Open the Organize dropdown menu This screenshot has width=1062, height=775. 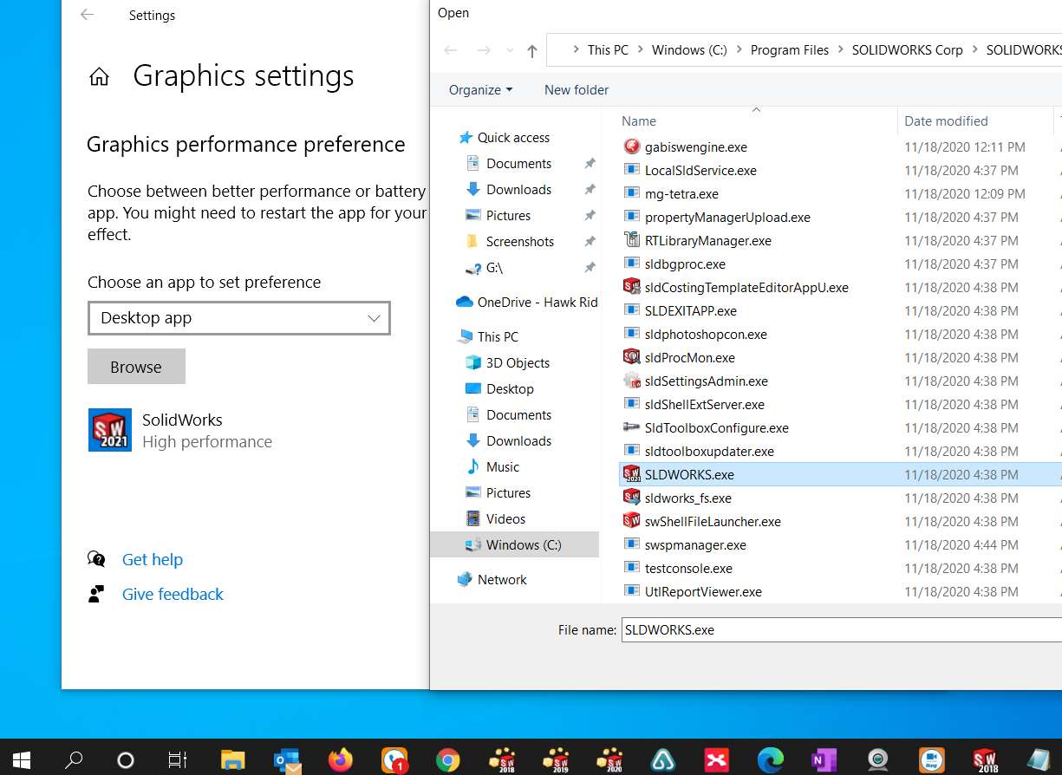point(480,90)
